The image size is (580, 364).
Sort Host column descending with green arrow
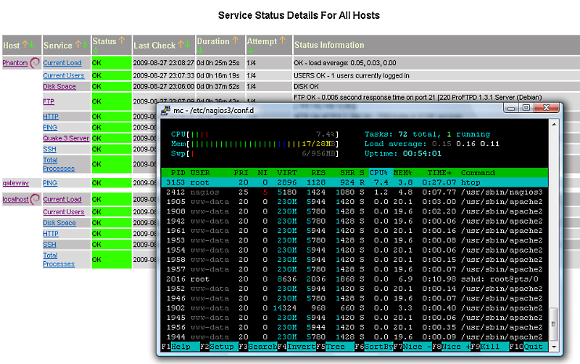[x=32, y=45]
